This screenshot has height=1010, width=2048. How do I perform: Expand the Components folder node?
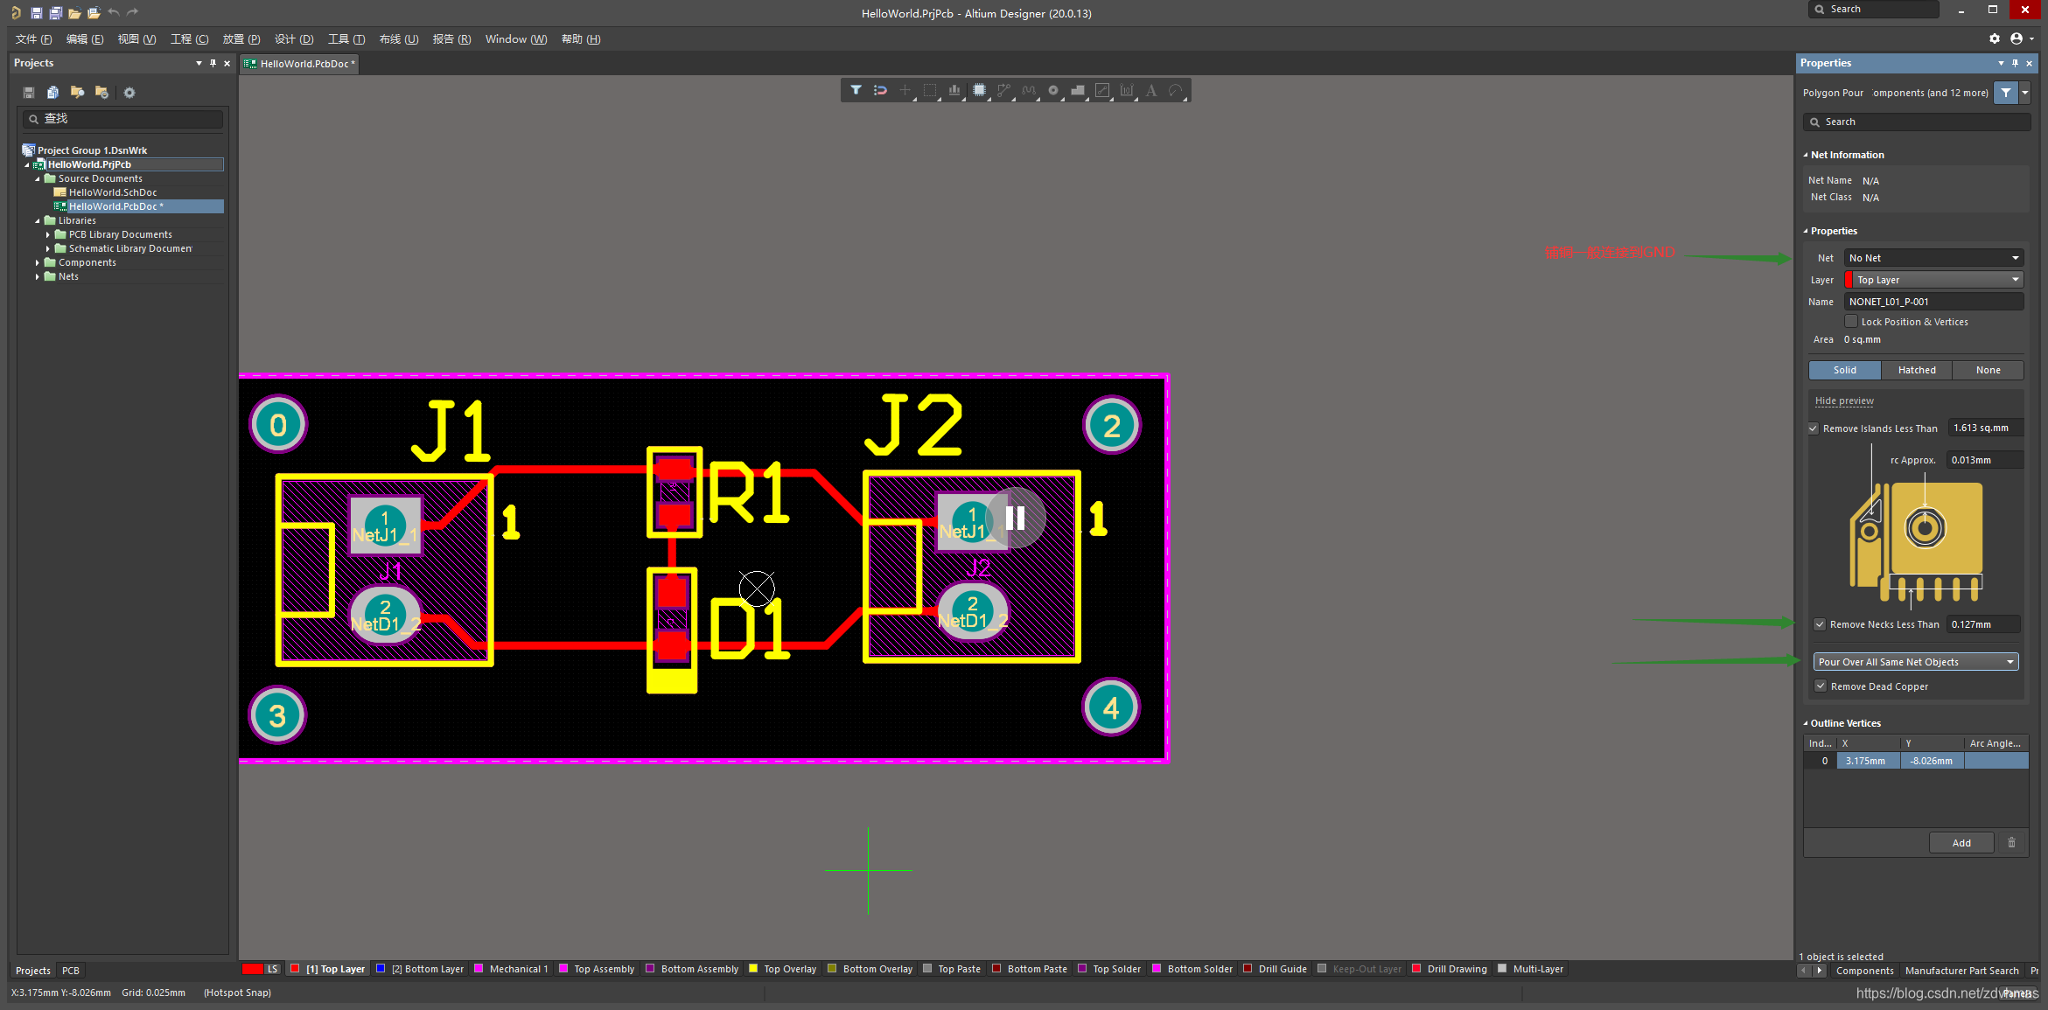38,262
